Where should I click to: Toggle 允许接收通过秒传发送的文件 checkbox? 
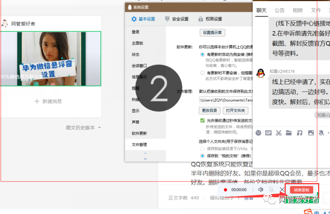tap(202, 121)
